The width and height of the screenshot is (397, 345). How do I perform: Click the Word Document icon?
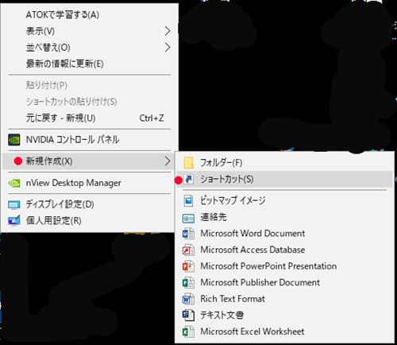click(x=188, y=234)
